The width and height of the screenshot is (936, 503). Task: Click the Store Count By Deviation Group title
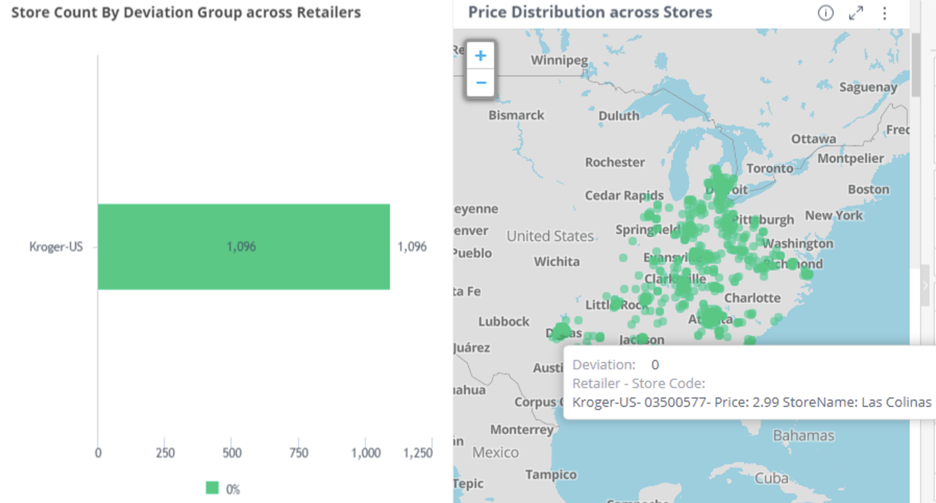tap(186, 12)
